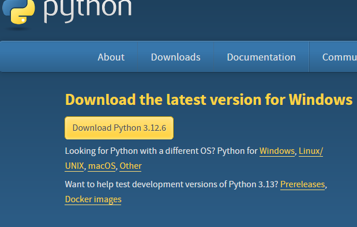
Task: Click the underlined UNIX link text
Action: 74,166
